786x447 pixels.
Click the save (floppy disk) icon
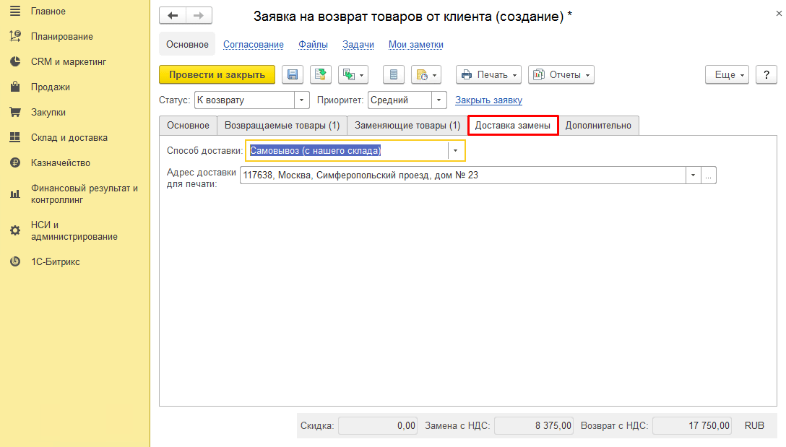[x=293, y=74]
